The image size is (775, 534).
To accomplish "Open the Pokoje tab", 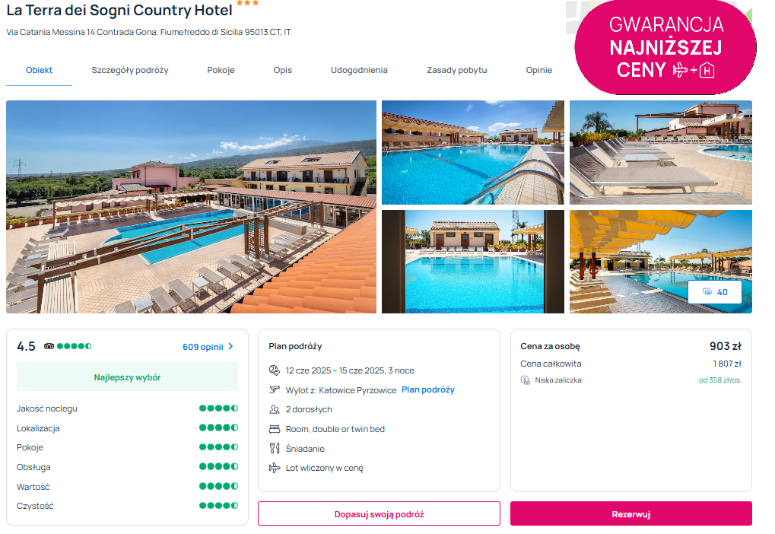I will pyautogui.click(x=221, y=70).
